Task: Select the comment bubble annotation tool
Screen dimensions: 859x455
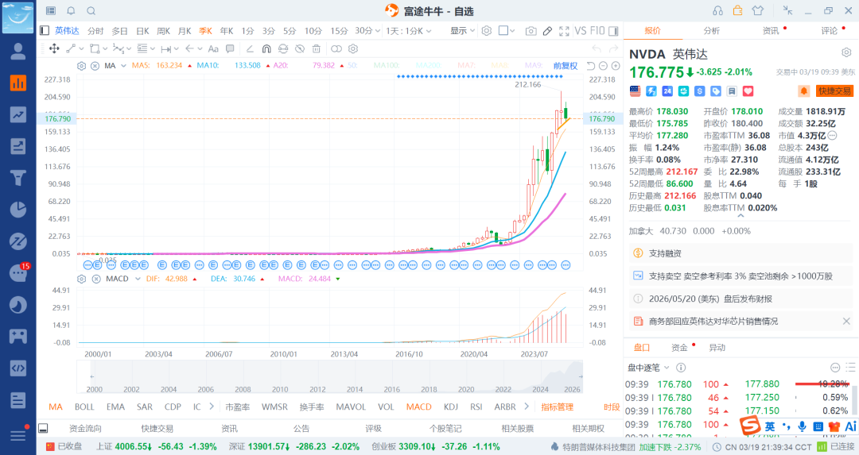Action: tap(230, 48)
